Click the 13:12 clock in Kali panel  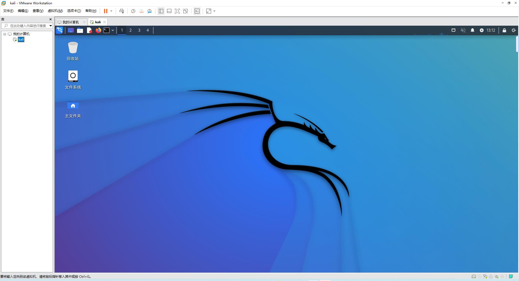coord(491,30)
